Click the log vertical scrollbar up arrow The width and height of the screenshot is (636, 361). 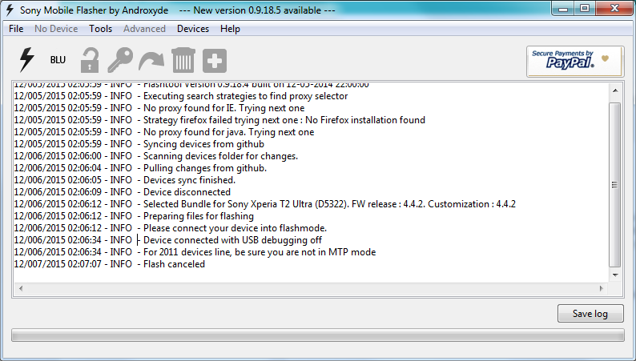click(615, 90)
